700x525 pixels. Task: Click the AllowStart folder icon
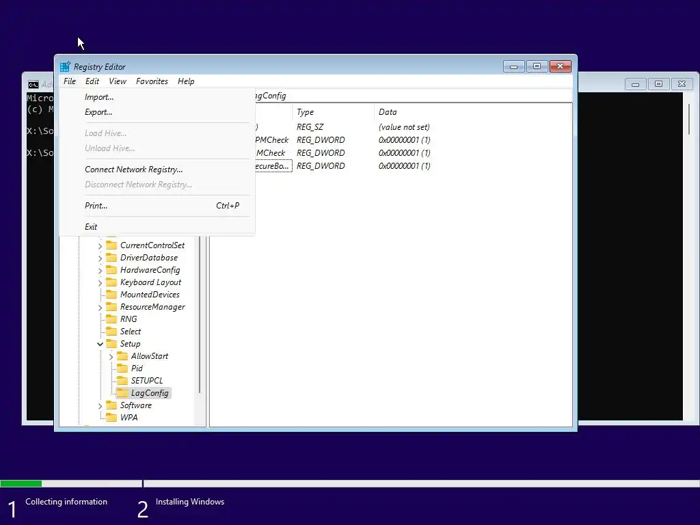click(122, 355)
